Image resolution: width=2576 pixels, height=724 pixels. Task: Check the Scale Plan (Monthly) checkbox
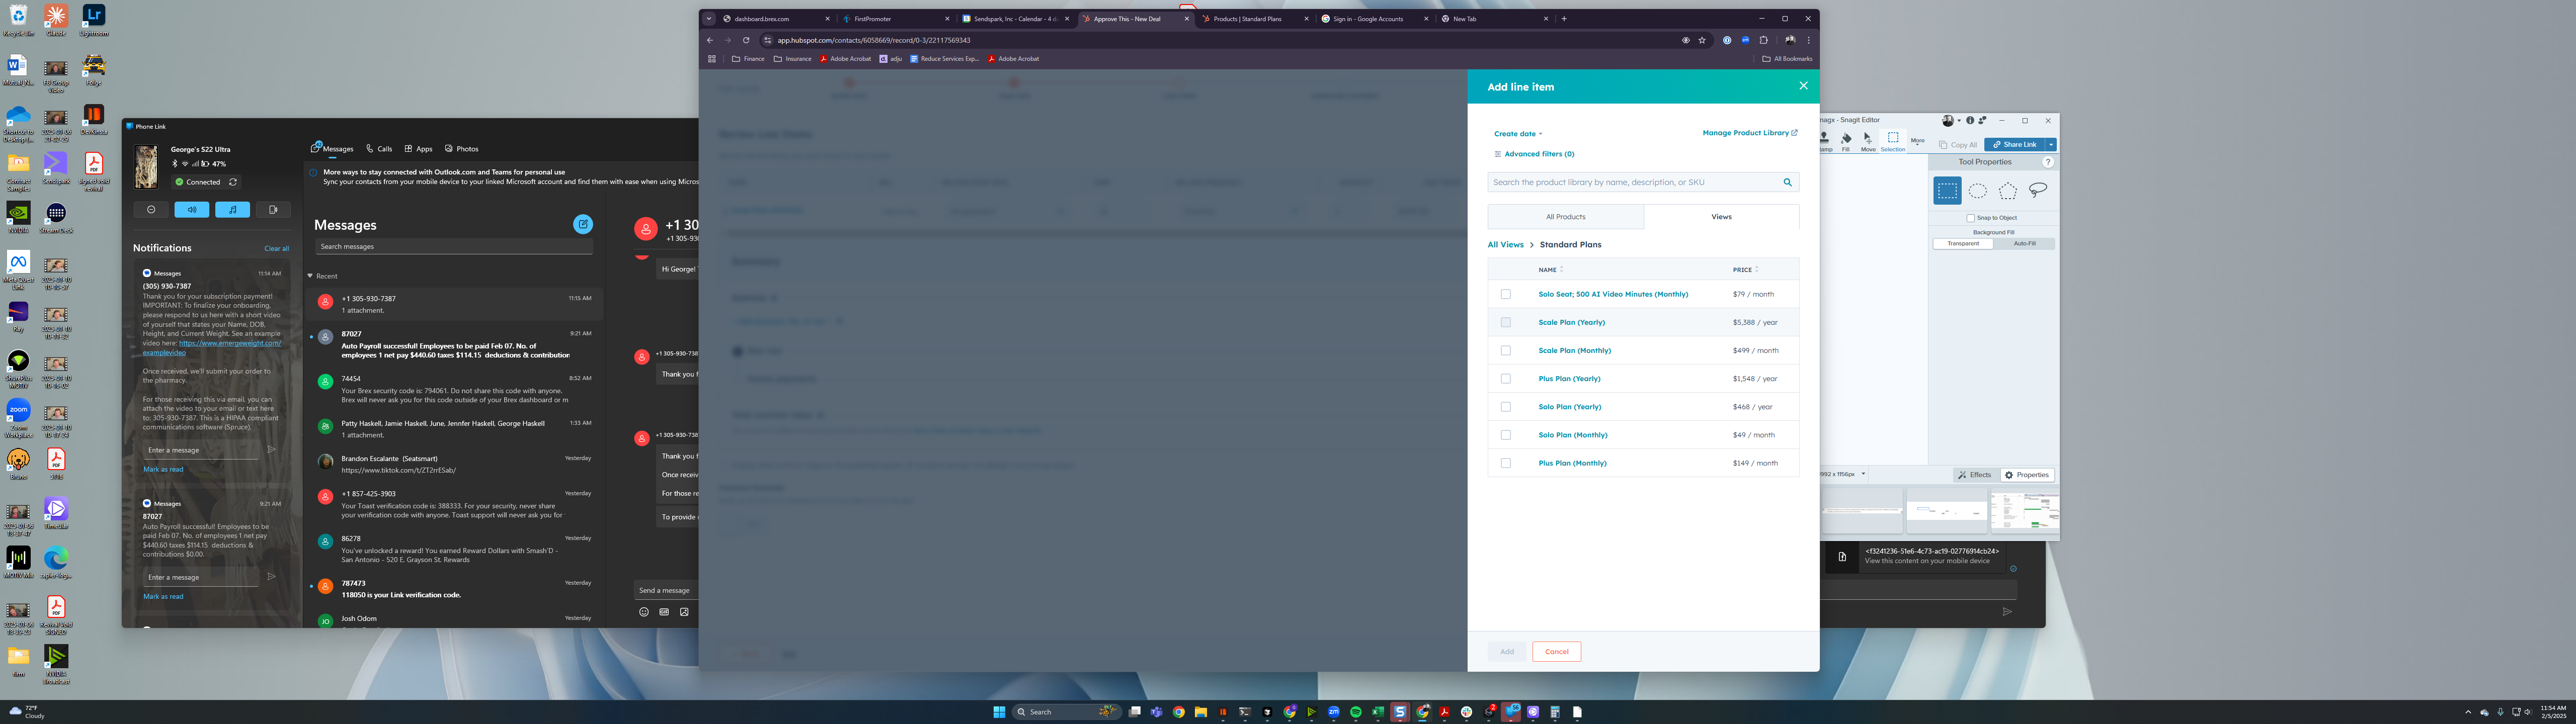pyautogui.click(x=1506, y=350)
